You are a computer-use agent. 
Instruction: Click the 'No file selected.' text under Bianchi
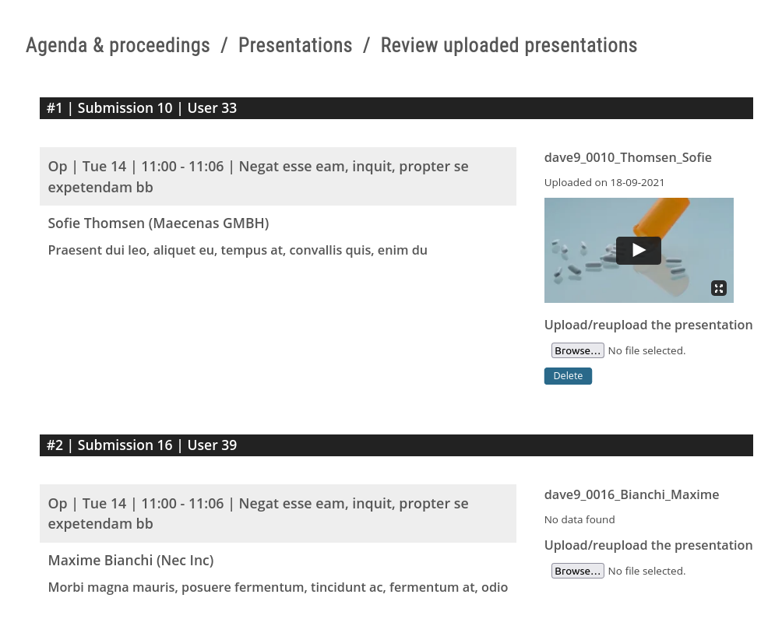[646, 572]
